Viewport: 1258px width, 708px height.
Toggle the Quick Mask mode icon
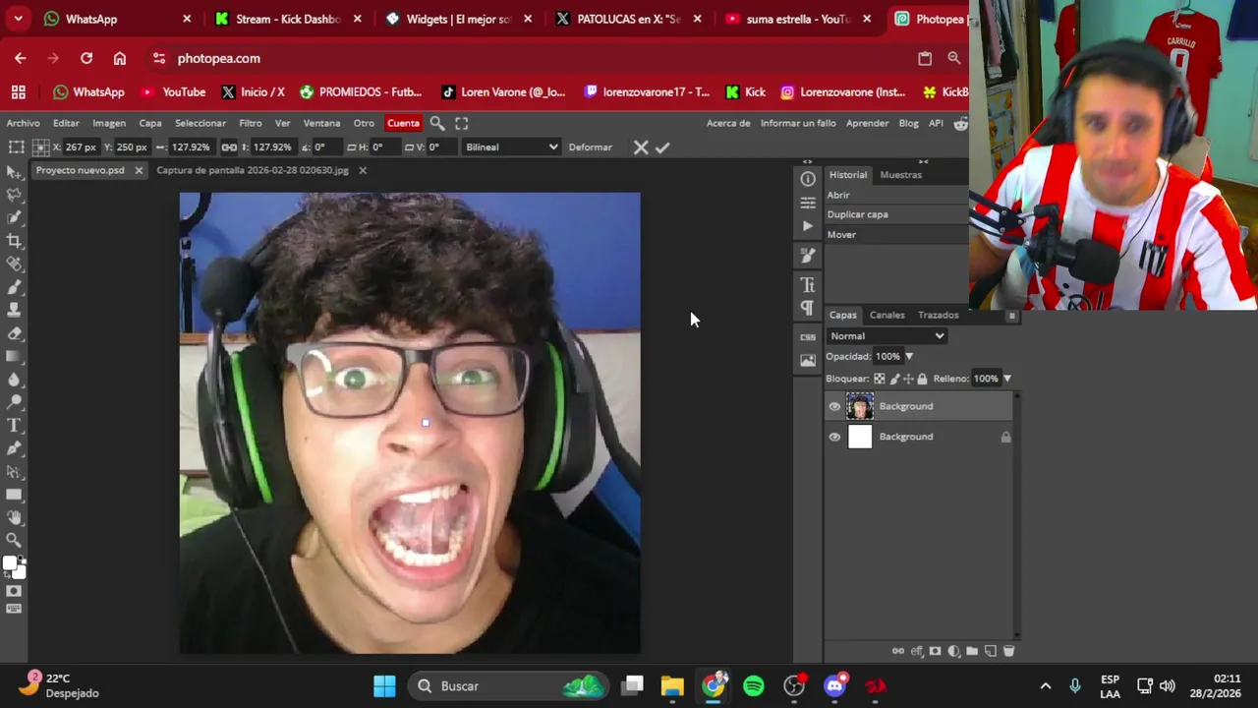(x=14, y=591)
